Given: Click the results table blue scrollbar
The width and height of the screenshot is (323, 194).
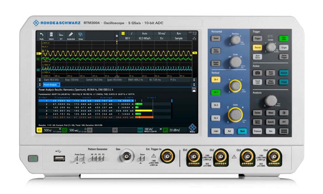Looking at the screenshot, I should 172,101.
